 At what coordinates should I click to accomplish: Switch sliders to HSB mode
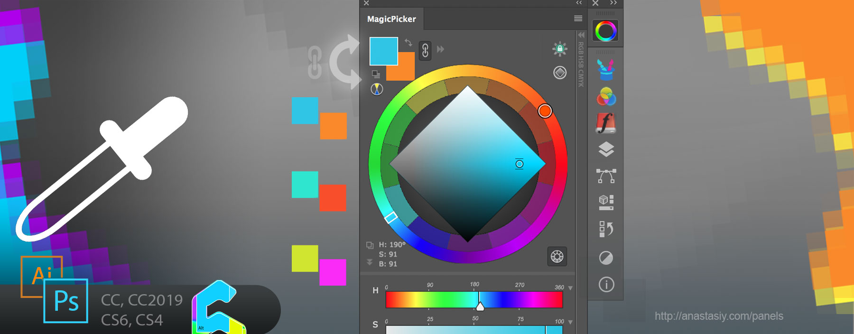(581, 61)
